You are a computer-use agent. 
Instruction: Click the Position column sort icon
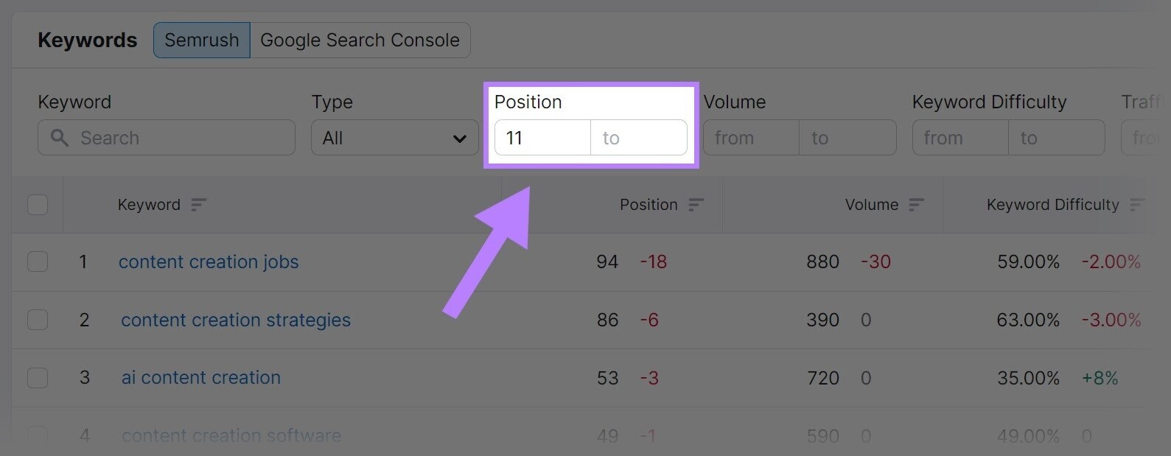tap(696, 205)
